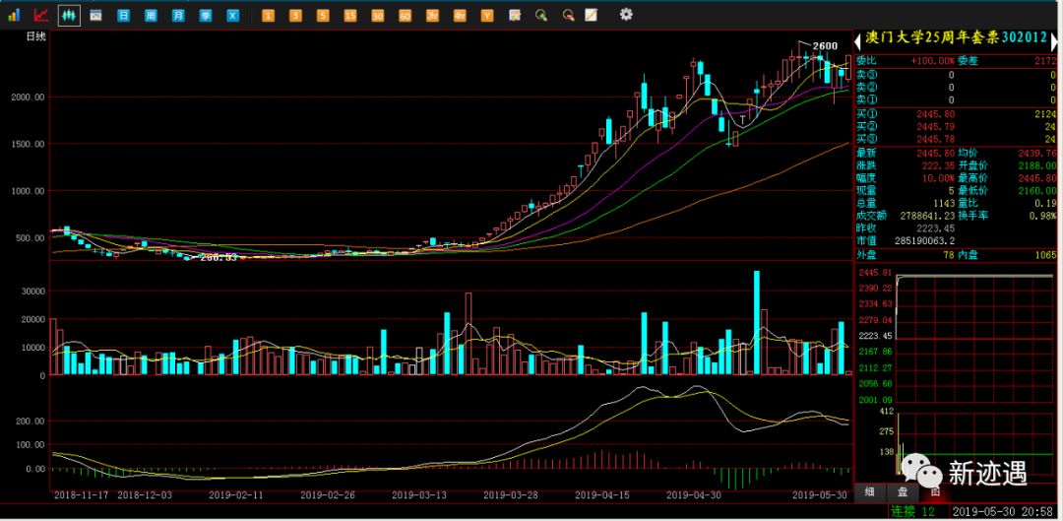1063x521 pixels.
Task: Click the 幅度 value 10.00%
Action: pos(938,177)
